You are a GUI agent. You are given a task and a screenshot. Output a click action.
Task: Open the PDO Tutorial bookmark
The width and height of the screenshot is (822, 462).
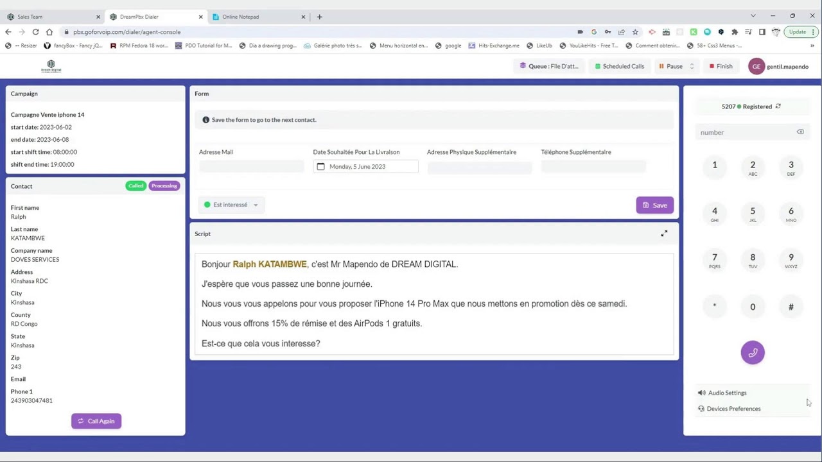pos(204,46)
